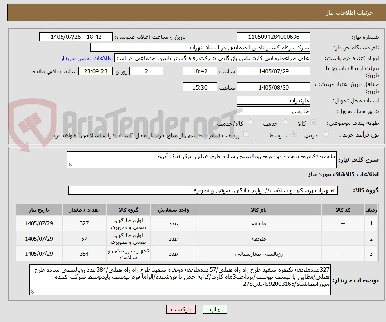Click the delivery province field مازندران

coord(274,101)
